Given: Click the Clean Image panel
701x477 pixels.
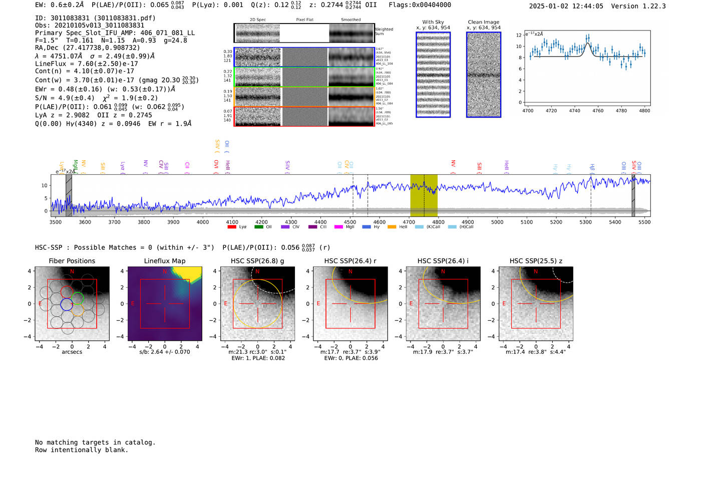Looking at the screenshot, I should pyautogui.click(x=484, y=75).
